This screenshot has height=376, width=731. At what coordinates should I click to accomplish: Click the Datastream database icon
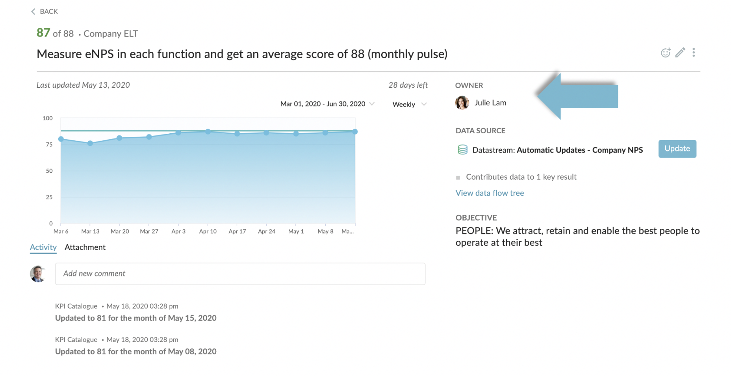pyautogui.click(x=462, y=150)
